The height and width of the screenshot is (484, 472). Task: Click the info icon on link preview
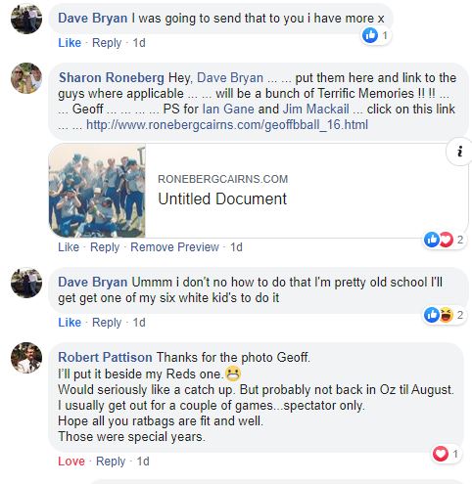459,152
